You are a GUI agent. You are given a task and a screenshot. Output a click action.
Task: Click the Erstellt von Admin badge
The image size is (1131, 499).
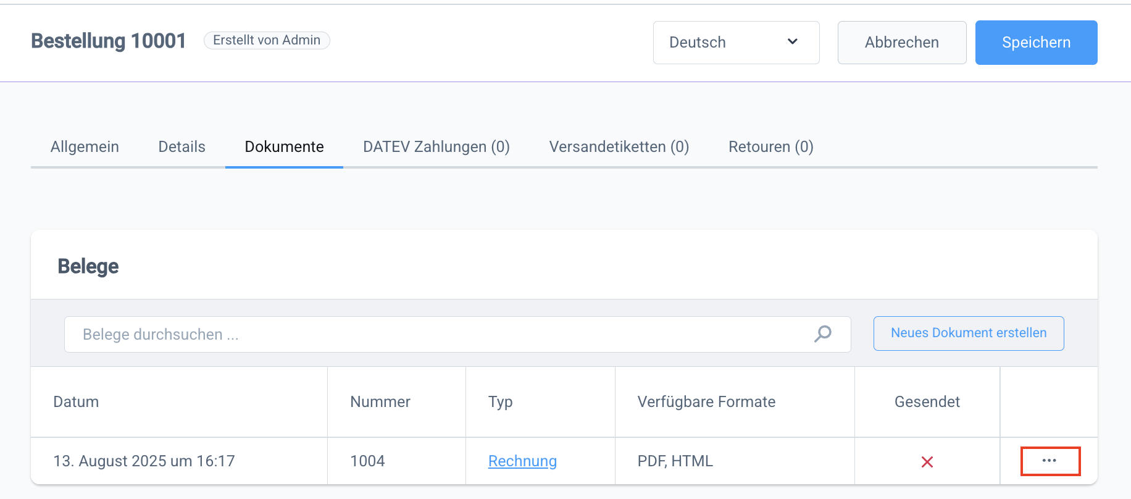267,40
